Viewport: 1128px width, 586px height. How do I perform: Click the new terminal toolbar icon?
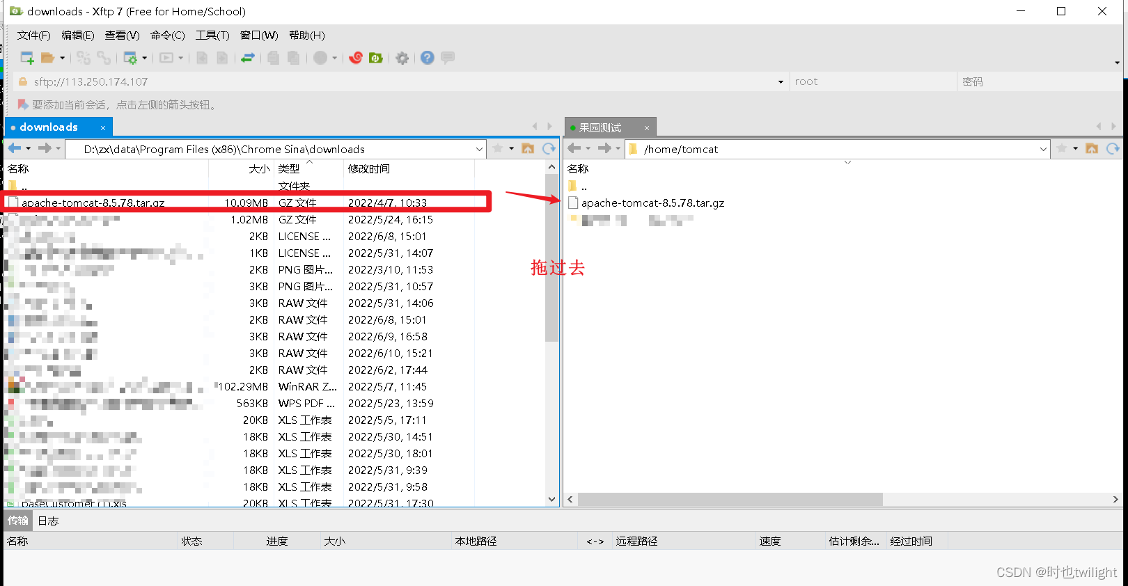click(x=166, y=58)
